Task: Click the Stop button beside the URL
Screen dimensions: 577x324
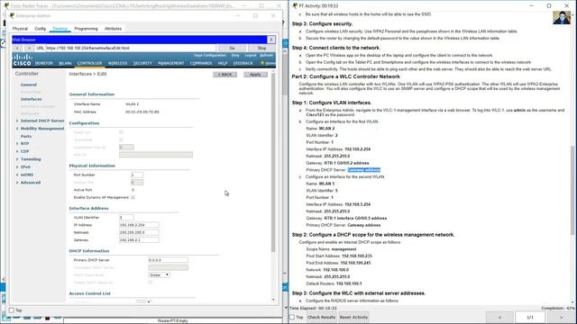Action: pos(261,48)
